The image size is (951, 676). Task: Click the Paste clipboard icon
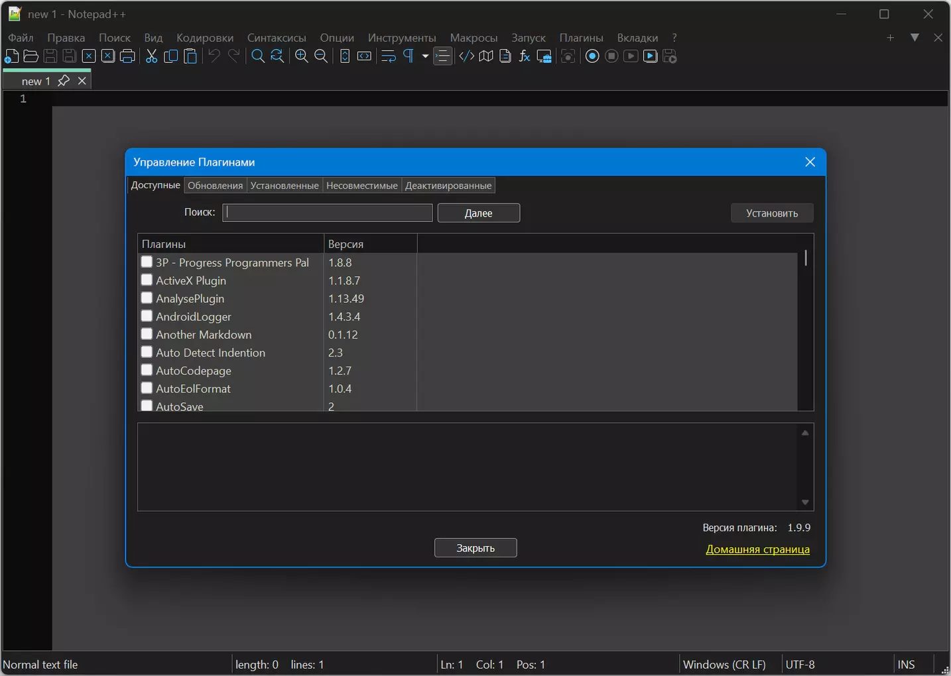(x=190, y=56)
